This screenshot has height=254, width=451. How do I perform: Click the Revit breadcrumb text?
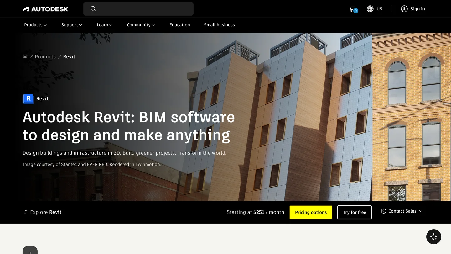tap(69, 56)
